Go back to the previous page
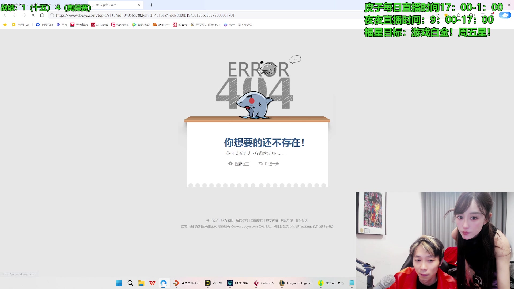The height and width of the screenshot is (289, 514). [15, 15]
